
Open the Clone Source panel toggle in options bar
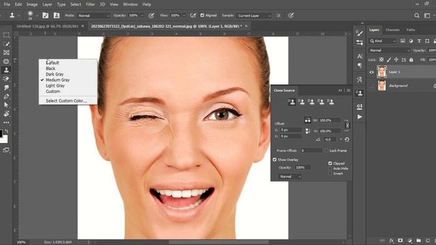coord(57,16)
